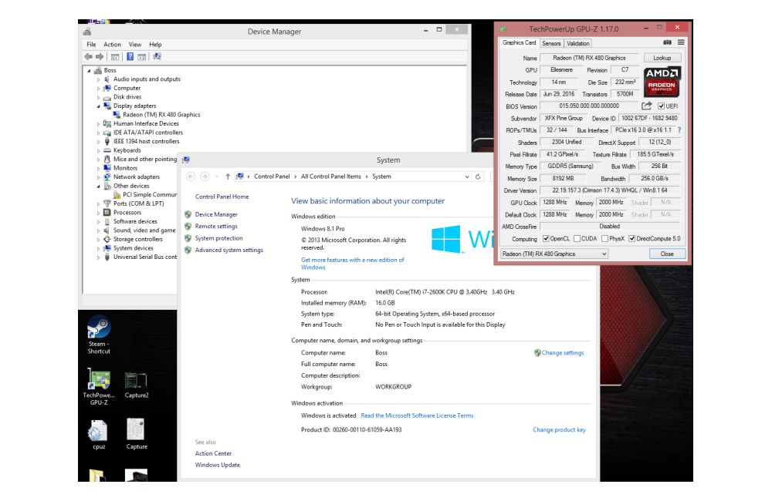Click Scan for hardware changes toolbar icon
Viewport: 772px width, 501px height.
(157, 56)
